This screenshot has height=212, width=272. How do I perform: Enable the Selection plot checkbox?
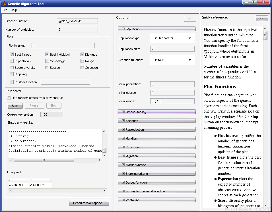[x=83, y=68]
